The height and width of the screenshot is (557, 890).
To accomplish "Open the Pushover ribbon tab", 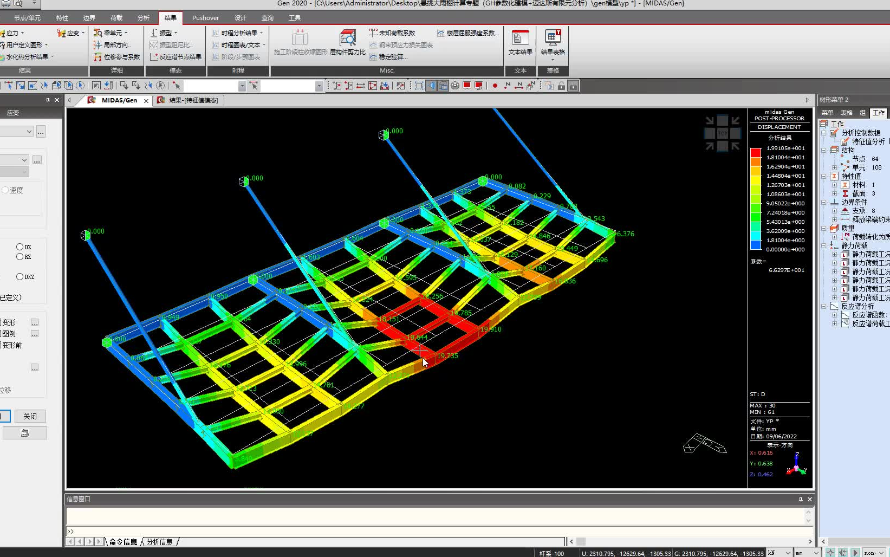I will [205, 18].
